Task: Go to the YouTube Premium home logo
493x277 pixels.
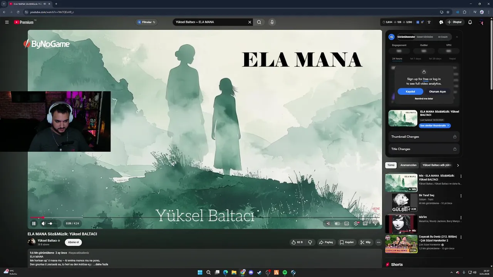Action: tap(24, 22)
